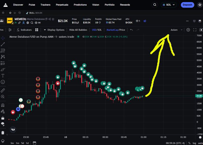
Task: Click the trash remove drawings icon
Action: pyautogui.click(x=3, y=132)
